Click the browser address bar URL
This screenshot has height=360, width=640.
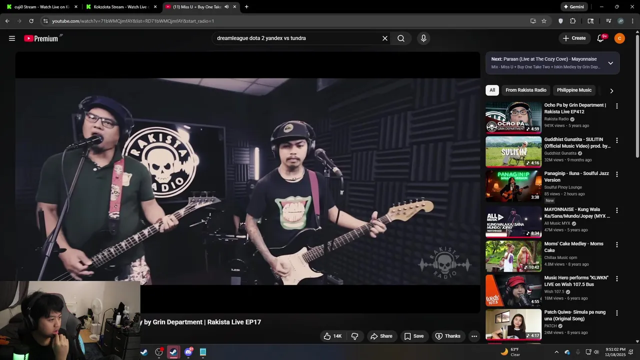[133, 21]
